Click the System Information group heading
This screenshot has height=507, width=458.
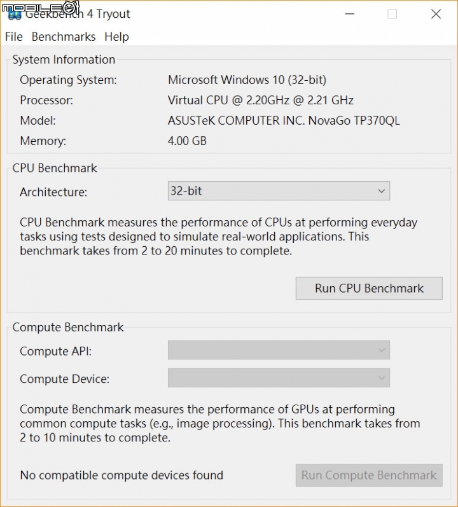64,60
